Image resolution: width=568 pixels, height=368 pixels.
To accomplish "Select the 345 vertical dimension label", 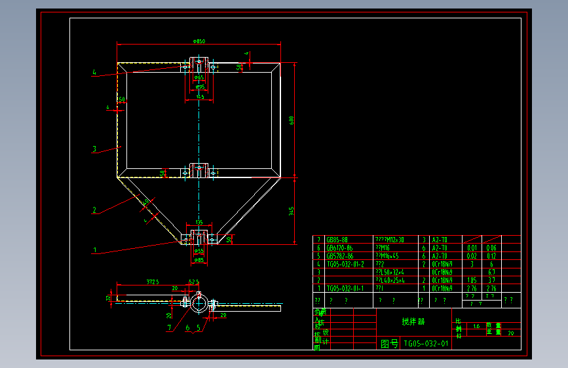I will pyautogui.click(x=292, y=211).
